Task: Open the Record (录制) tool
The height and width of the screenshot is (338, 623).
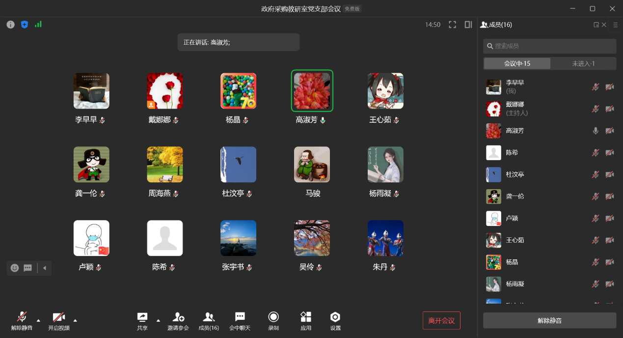Action: point(273,320)
